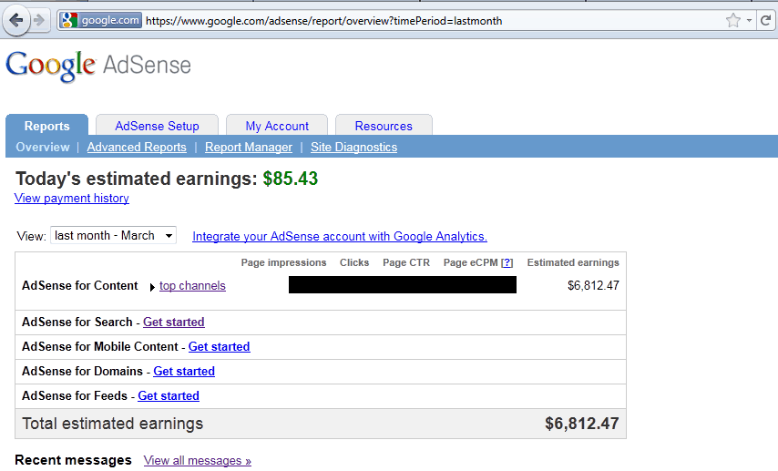Click Get started for AdSense for Mobile Content
Image resolution: width=778 pixels, height=471 pixels.
pyautogui.click(x=219, y=346)
